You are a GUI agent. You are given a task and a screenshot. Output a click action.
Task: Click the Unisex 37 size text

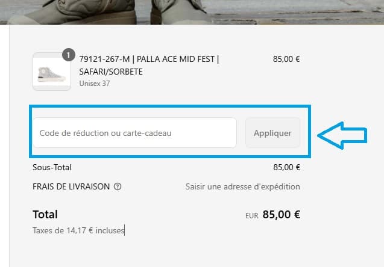click(95, 84)
